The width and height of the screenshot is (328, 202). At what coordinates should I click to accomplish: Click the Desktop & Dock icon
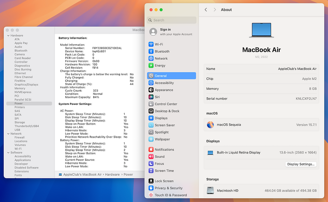(x=151, y=111)
